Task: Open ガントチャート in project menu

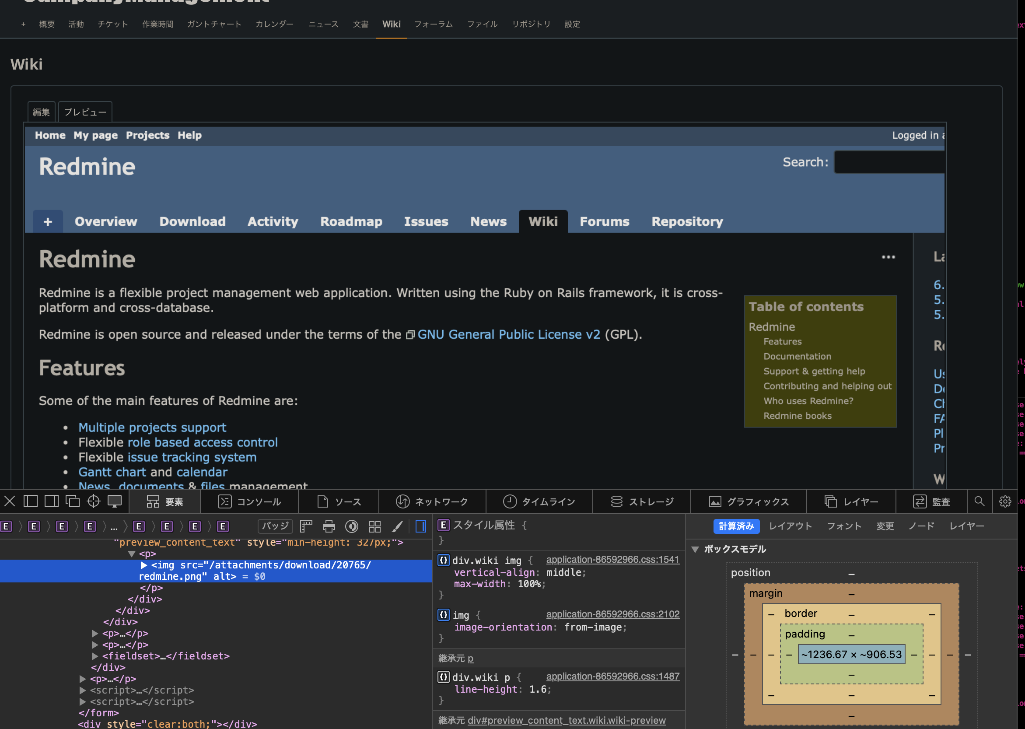Action: pyautogui.click(x=214, y=24)
